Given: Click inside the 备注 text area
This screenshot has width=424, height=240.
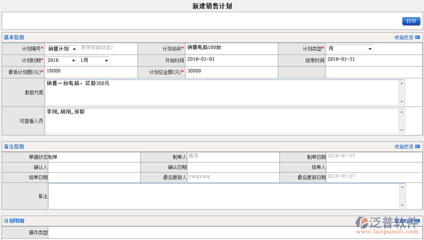Looking at the screenshot, I should (223, 196).
